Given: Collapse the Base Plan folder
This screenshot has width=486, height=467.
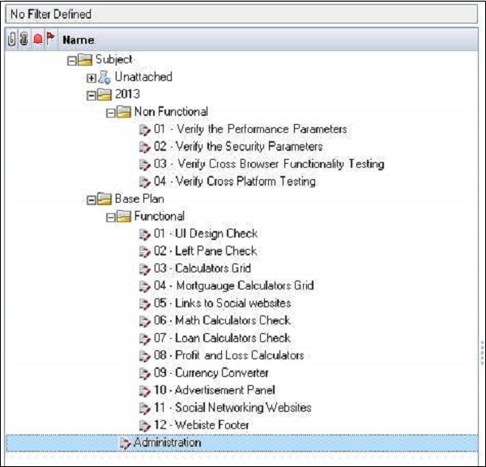Looking at the screenshot, I should [x=91, y=200].
